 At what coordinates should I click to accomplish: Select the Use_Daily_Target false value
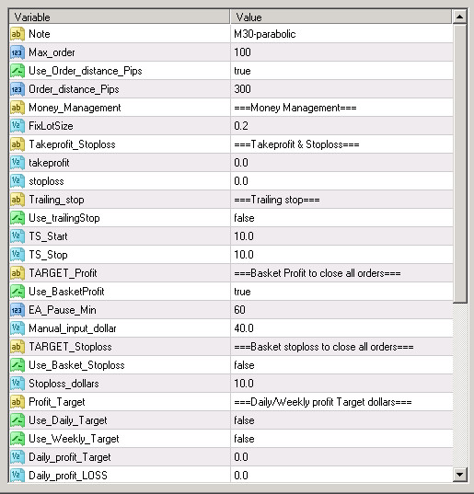point(244,420)
